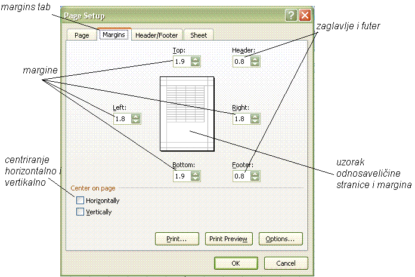Tick the Vertically checkbox
Screen dimensions: 415x277
pyautogui.click(x=80, y=211)
